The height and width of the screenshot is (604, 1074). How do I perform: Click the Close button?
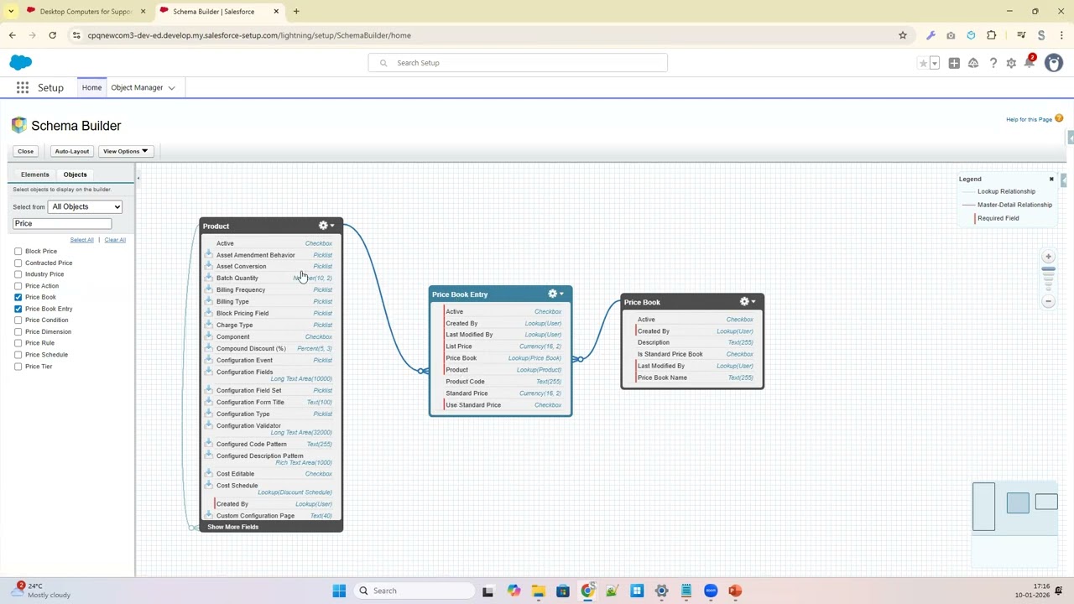click(25, 151)
